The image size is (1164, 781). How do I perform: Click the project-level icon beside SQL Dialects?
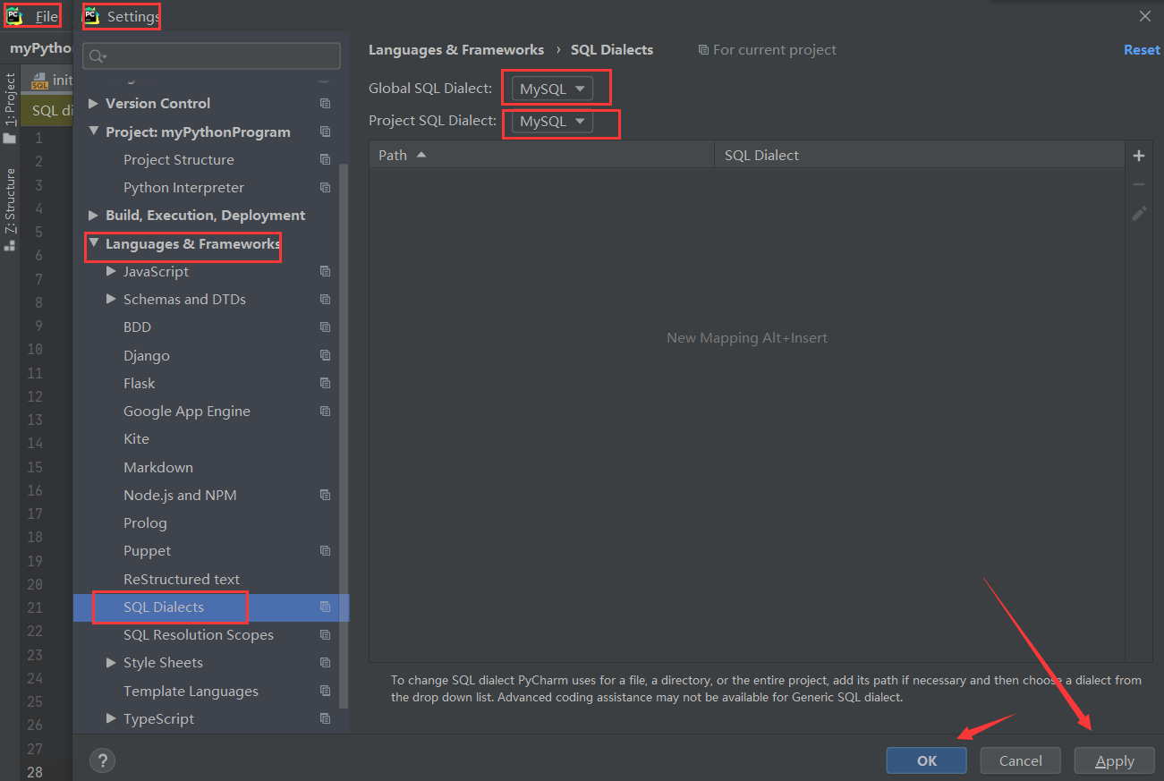(325, 607)
